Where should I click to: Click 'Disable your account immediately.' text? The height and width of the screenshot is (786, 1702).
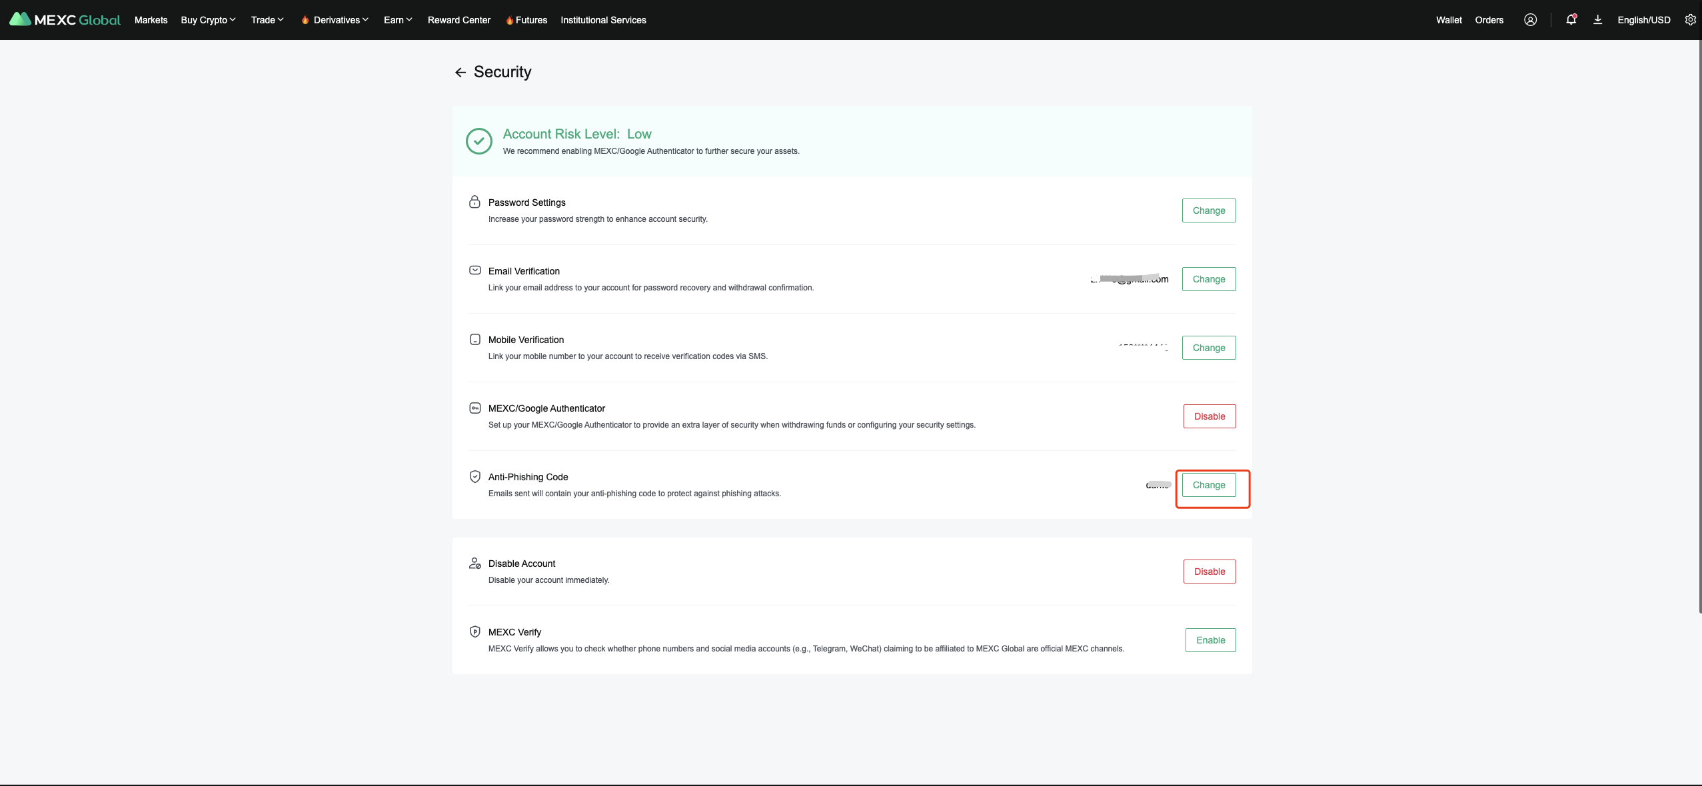point(548,580)
